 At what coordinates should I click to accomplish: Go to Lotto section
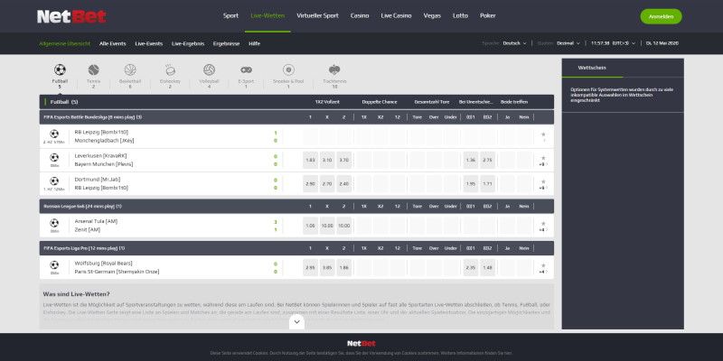click(460, 15)
